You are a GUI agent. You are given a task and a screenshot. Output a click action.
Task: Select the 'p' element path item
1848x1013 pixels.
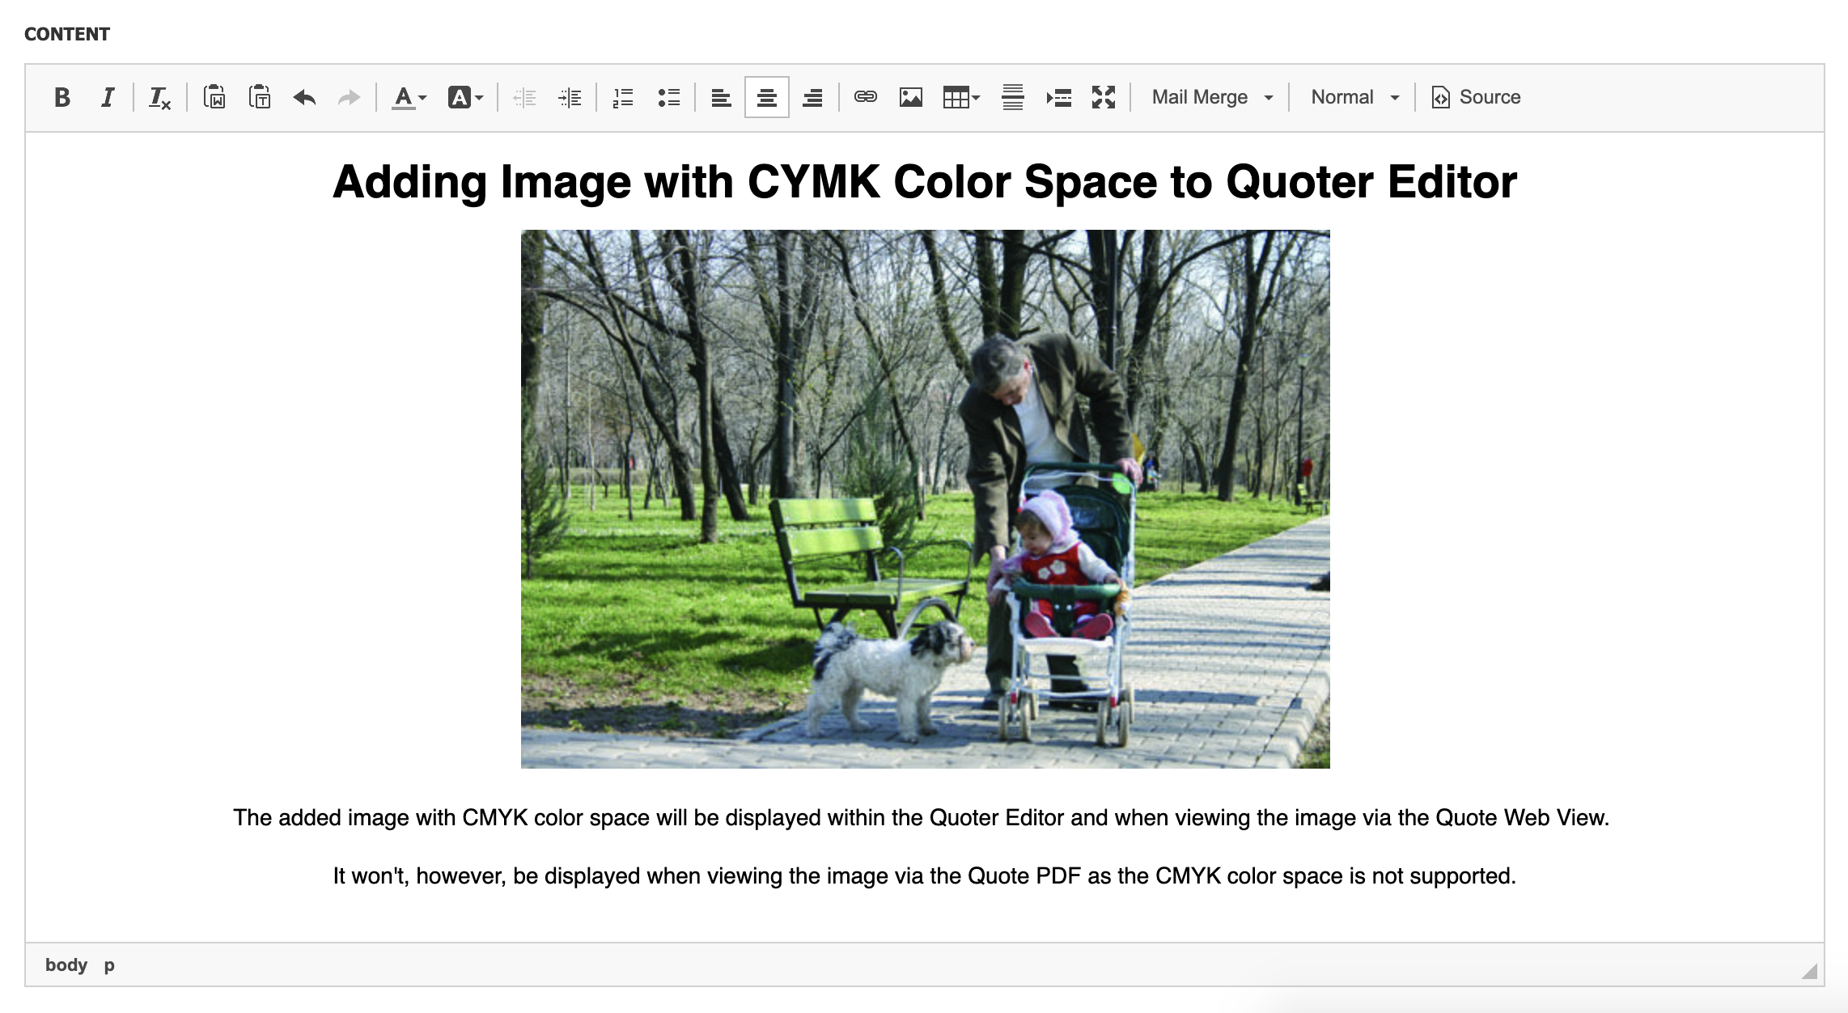109,965
